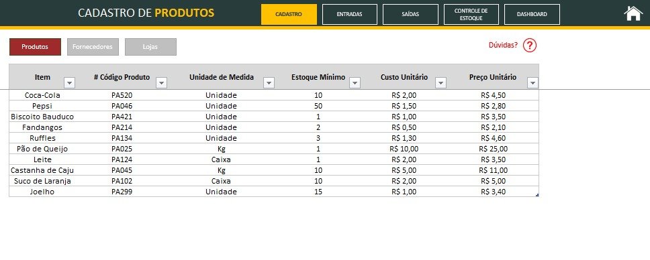Select the Coca-Cola item cell

pyautogui.click(x=42, y=95)
